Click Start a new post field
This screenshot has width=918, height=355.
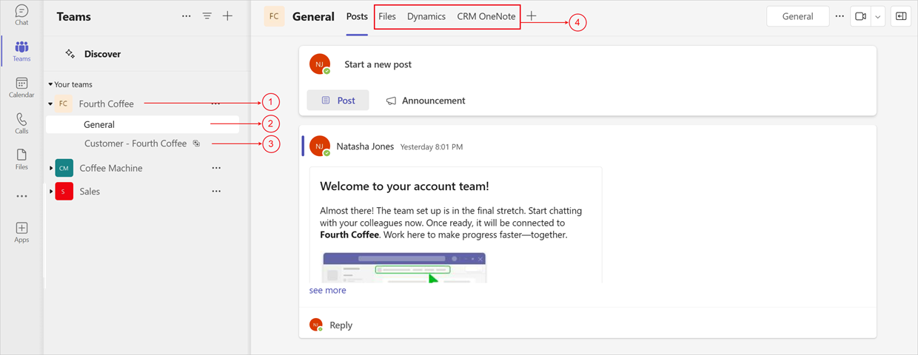coord(378,64)
